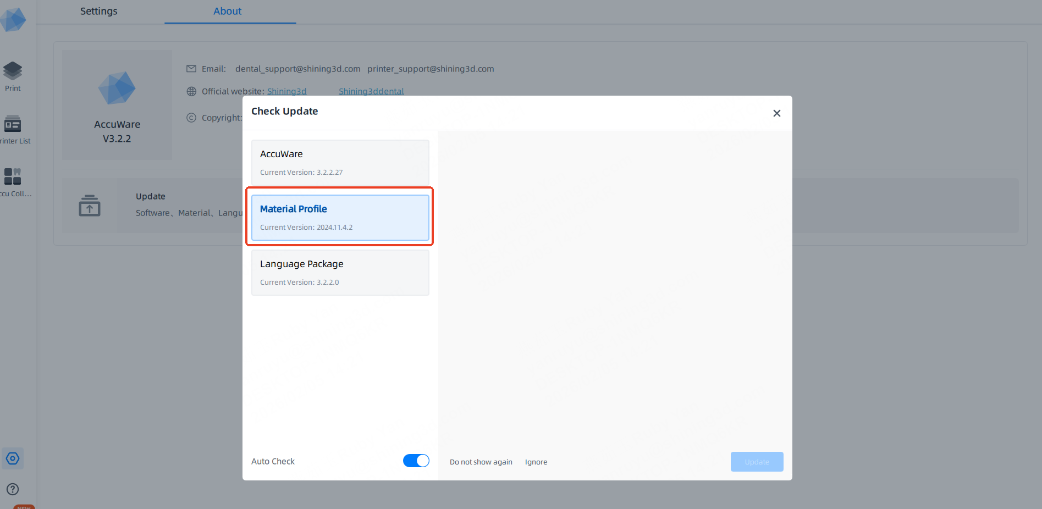Click the copyright symbol icon
This screenshot has height=509, width=1042.
191,118
